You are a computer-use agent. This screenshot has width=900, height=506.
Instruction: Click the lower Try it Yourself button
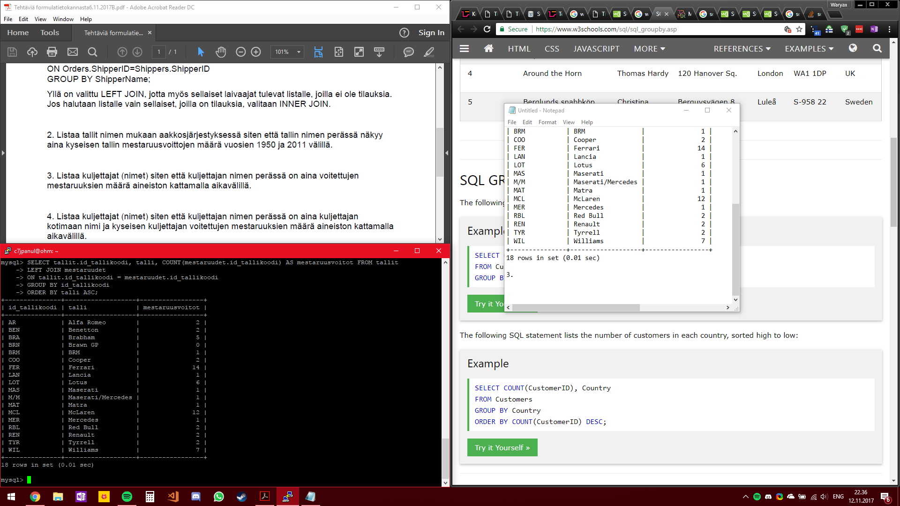tap(502, 447)
